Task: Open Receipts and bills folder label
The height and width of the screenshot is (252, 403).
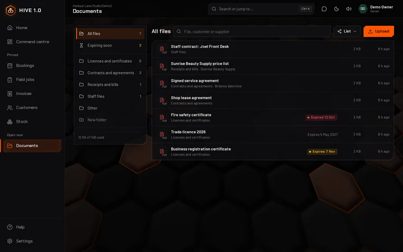Action: coord(103,85)
